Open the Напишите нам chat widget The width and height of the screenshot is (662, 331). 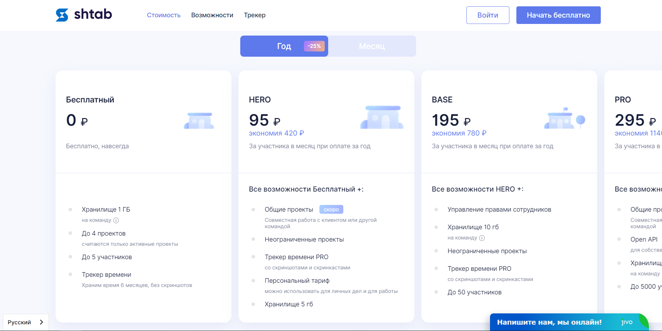tap(549, 322)
